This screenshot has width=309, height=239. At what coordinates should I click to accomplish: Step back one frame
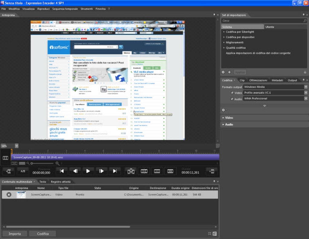75,171
